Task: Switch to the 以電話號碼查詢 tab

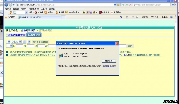Action: 16,35
